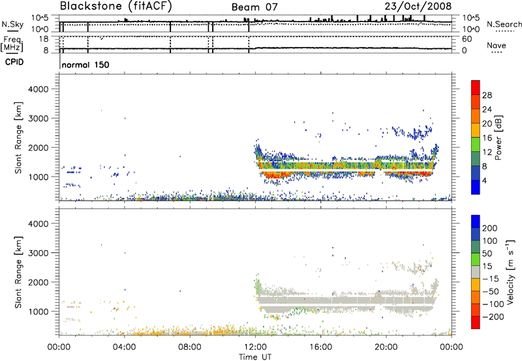Click the 'normal 150' CPID text
The height and width of the screenshot is (361, 522).
click(x=85, y=65)
